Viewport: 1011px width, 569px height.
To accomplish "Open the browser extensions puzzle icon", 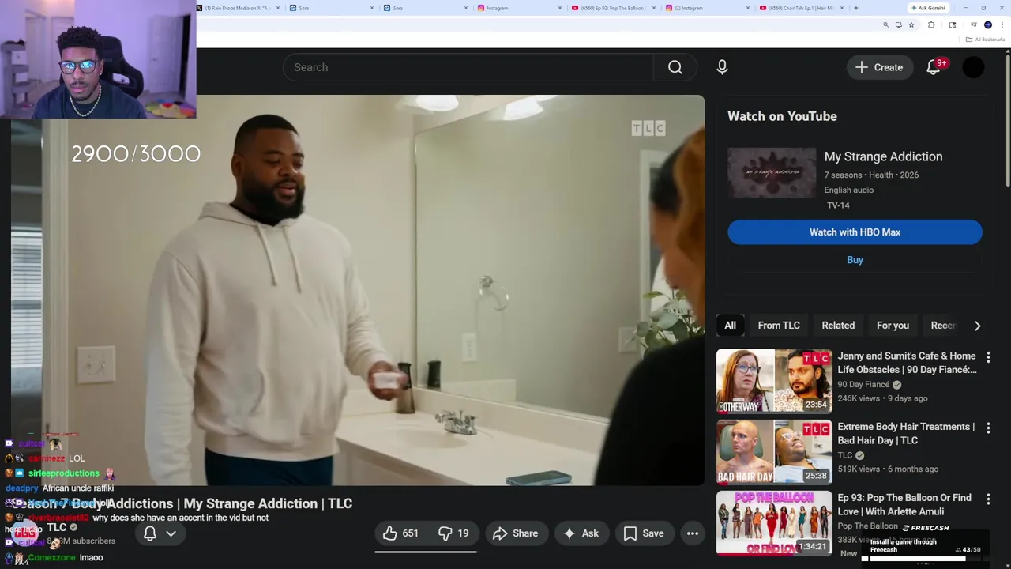I will [x=931, y=25].
